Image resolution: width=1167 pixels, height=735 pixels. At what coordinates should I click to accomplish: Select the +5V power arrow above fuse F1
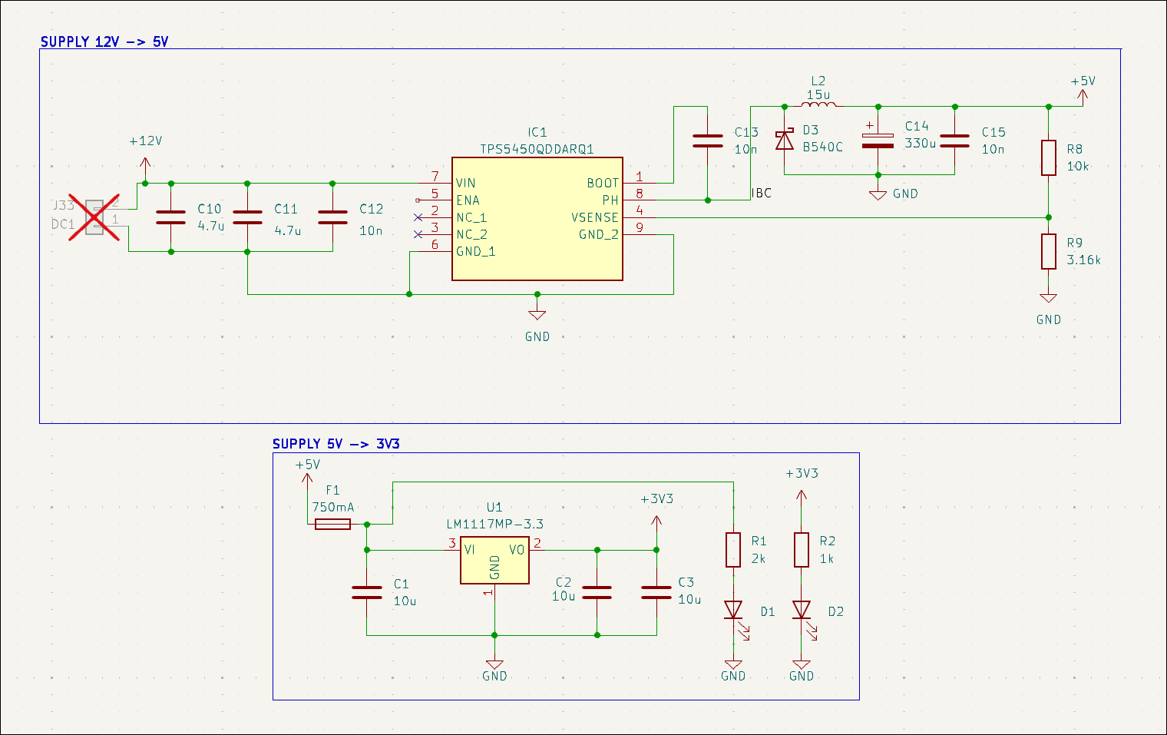[307, 479]
